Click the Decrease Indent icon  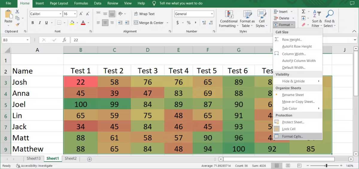(x=120, y=23)
